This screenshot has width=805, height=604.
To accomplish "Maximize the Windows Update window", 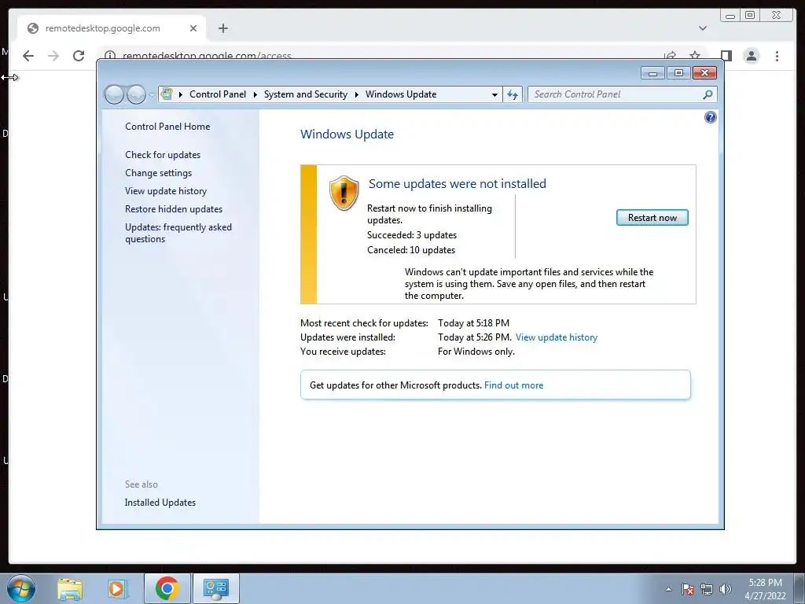I will point(678,73).
